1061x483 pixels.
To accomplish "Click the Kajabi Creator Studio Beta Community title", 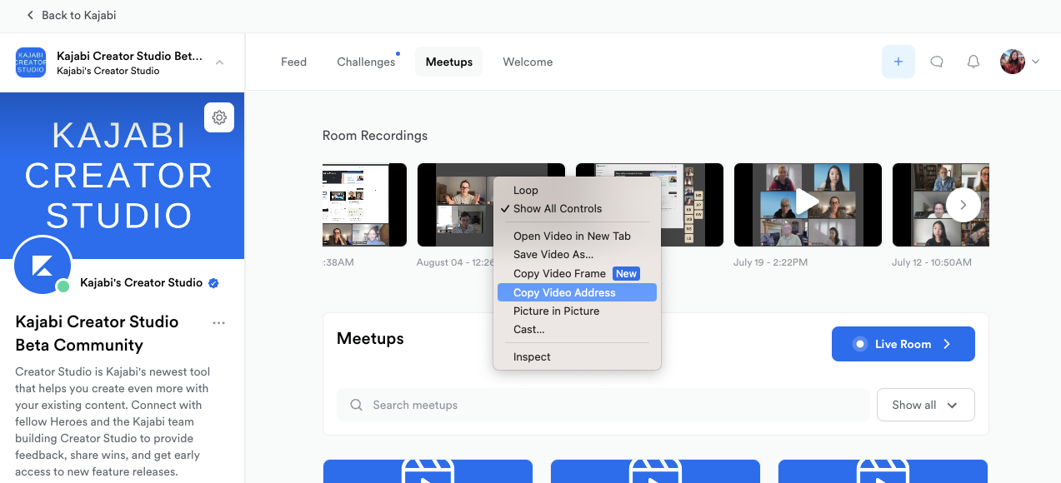I will click(98, 333).
